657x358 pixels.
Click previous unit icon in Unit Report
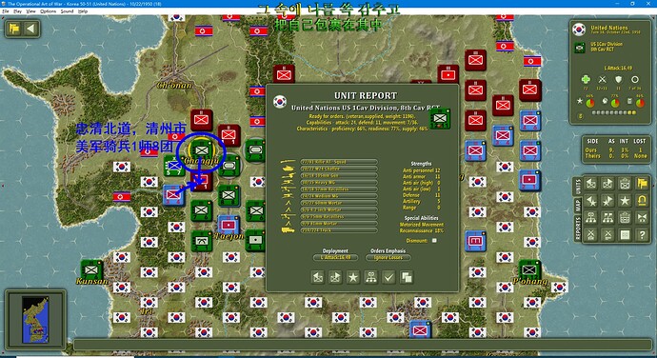click(x=318, y=277)
